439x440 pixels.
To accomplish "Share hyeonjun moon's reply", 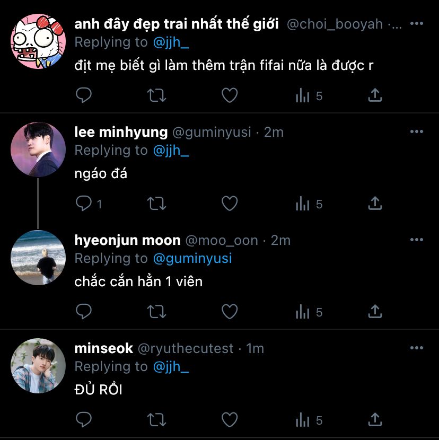I will click(x=375, y=311).
